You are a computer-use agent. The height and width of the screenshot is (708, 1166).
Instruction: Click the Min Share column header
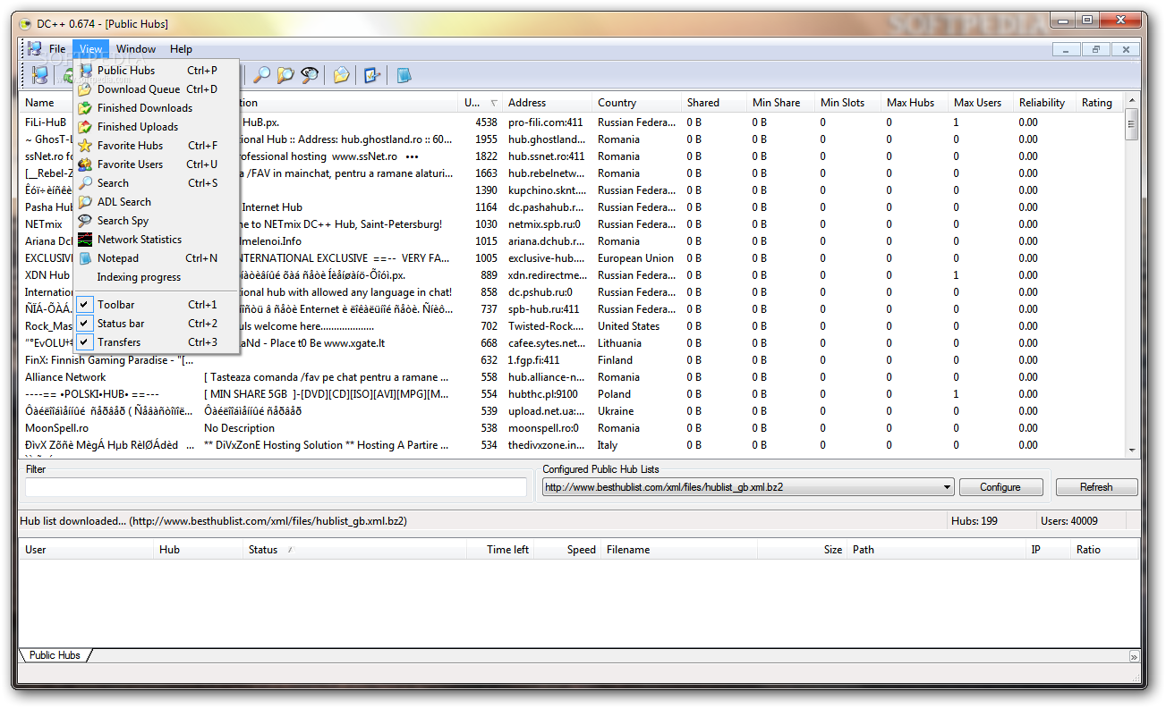coord(781,103)
